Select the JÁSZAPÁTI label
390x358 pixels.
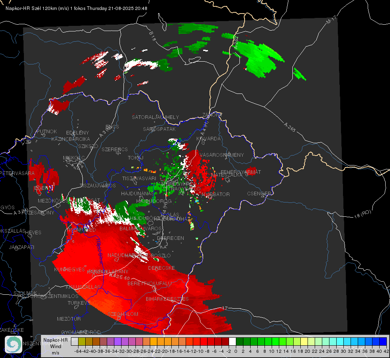pyautogui.click(x=22, y=247)
